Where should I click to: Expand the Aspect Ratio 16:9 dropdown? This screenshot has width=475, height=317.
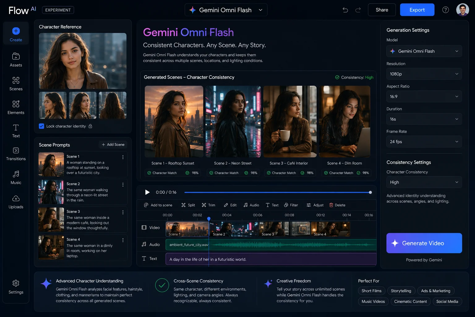(x=424, y=97)
